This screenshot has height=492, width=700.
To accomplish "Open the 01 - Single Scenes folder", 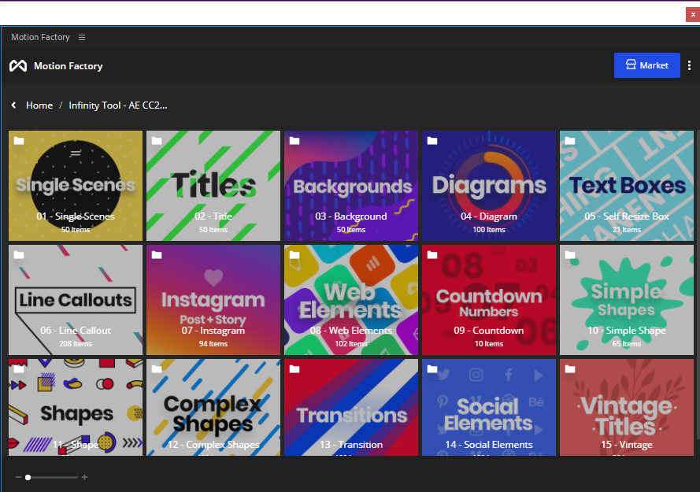I will tap(76, 186).
